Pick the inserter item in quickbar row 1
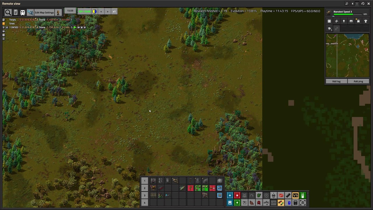373x210 pixels. click(175, 181)
